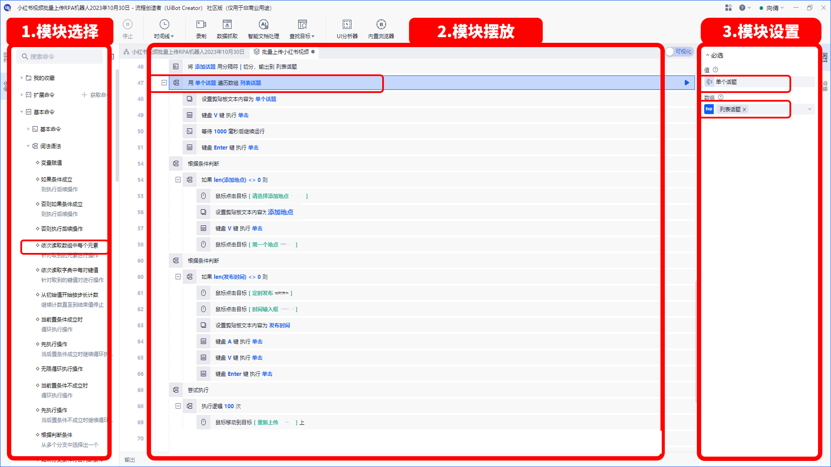Click the help icon beside 数组 label
The height and width of the screenshot is (467, 831).
coord(721,97)
